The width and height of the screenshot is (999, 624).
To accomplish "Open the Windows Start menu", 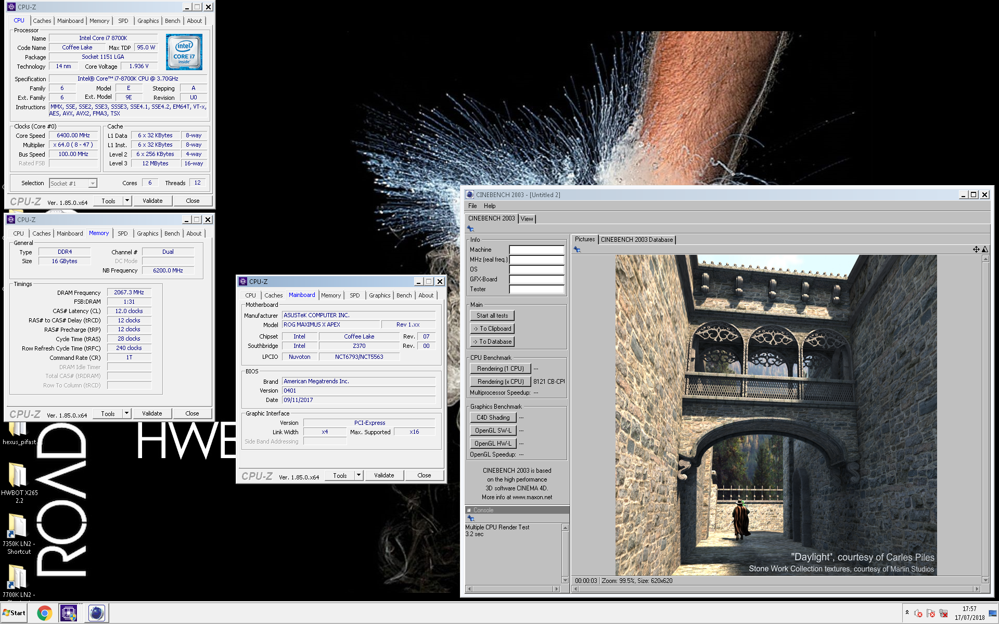I will point(14,613).
